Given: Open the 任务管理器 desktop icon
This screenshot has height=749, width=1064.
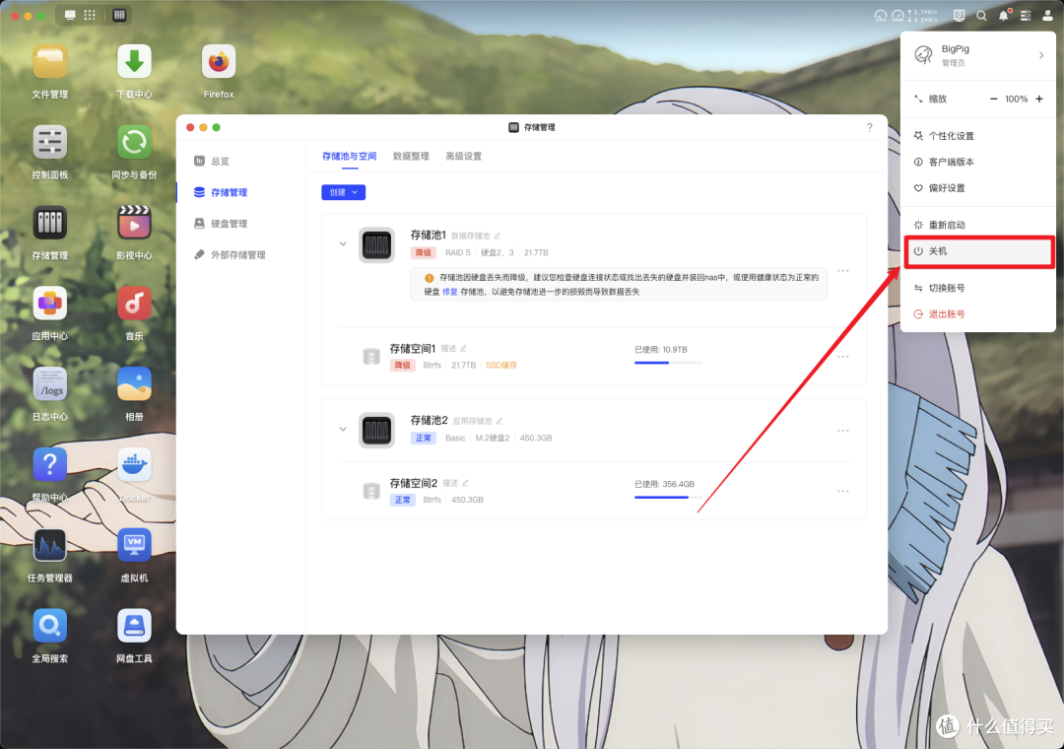Looking at the screenshot, I should (x=49, y=546).
